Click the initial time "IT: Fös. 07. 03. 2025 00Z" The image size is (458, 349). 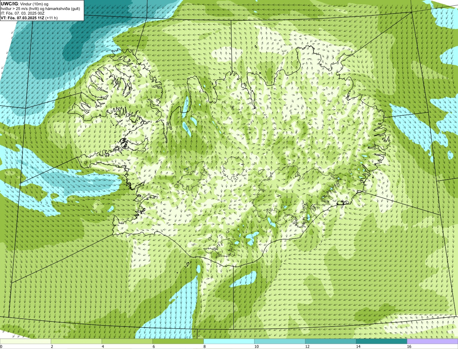23,13
